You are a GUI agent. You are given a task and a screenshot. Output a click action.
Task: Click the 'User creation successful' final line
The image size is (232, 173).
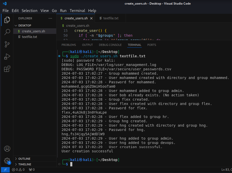87,151
